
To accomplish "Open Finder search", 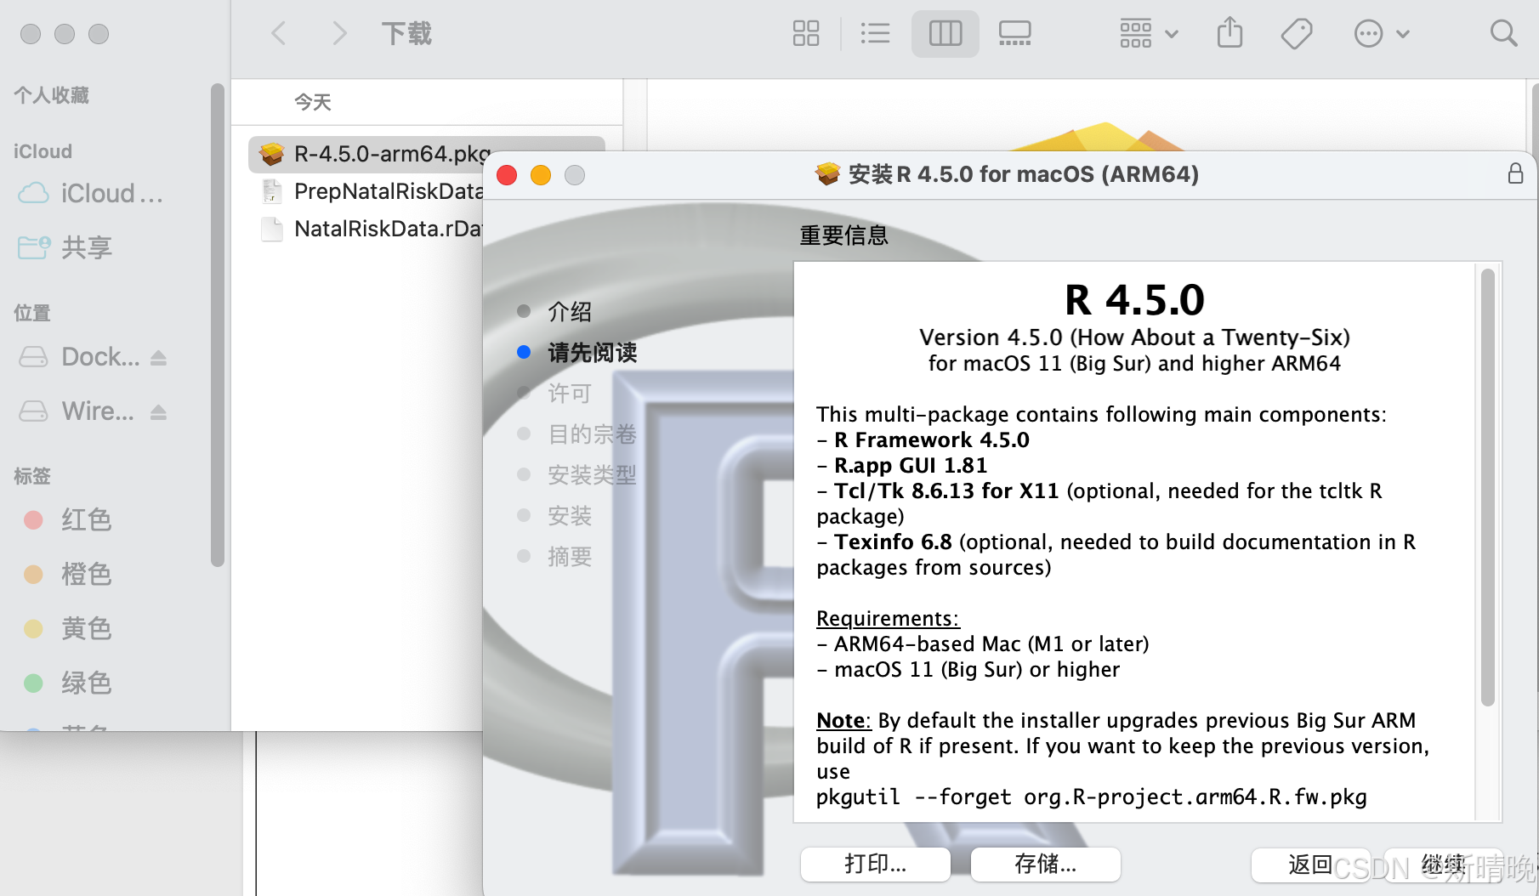I will point(1503,34).
